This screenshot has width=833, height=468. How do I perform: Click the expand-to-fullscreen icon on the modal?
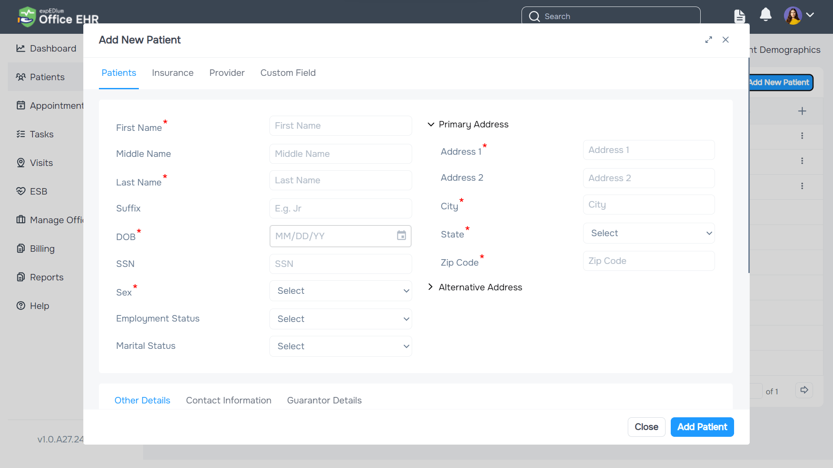(709, 39)
